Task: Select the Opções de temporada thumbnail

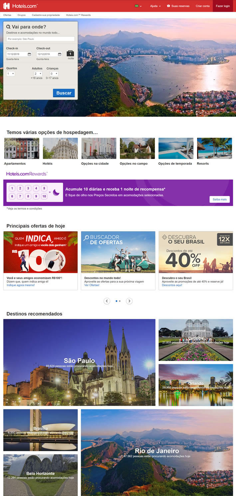Action: tap(176, 148)
